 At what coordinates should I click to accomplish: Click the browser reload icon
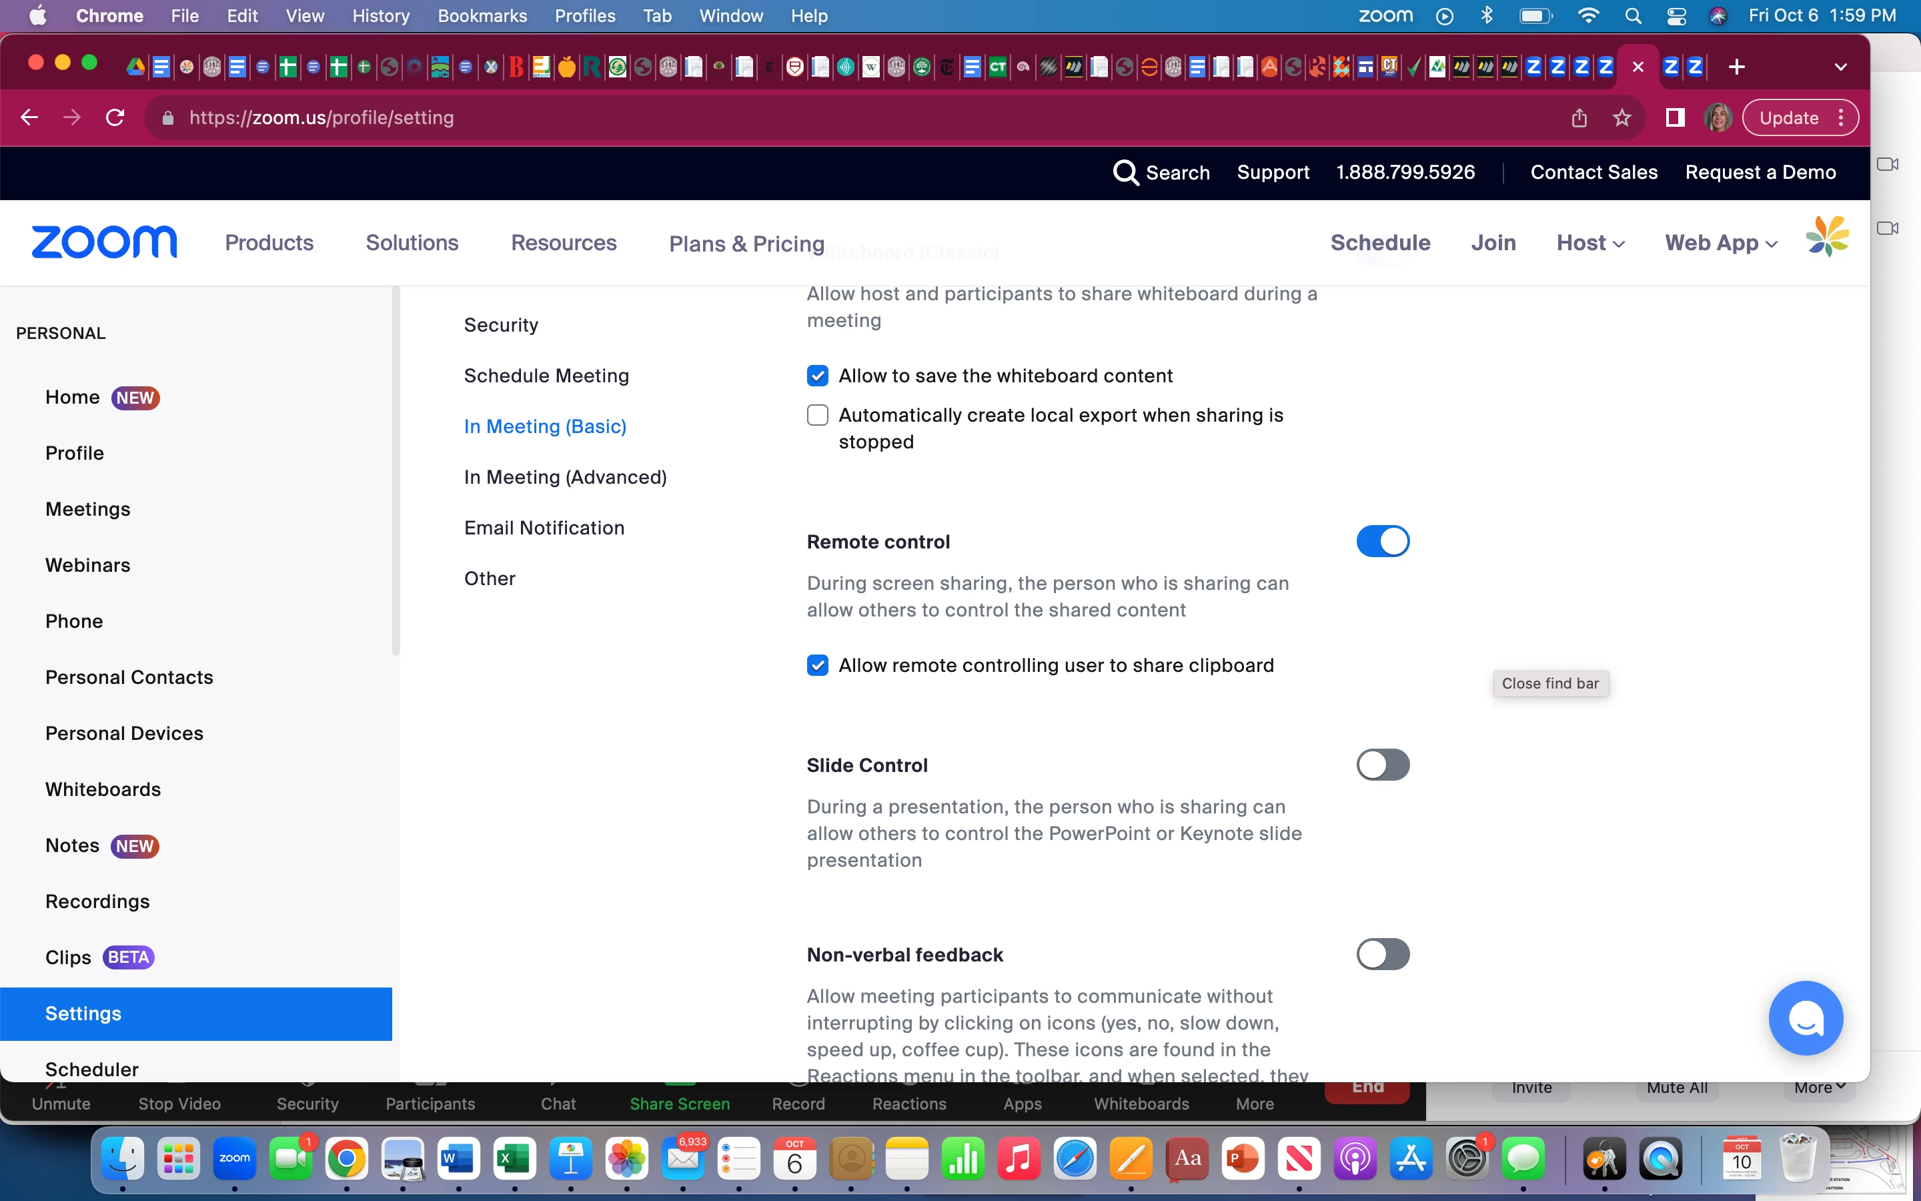coord(115,118)
